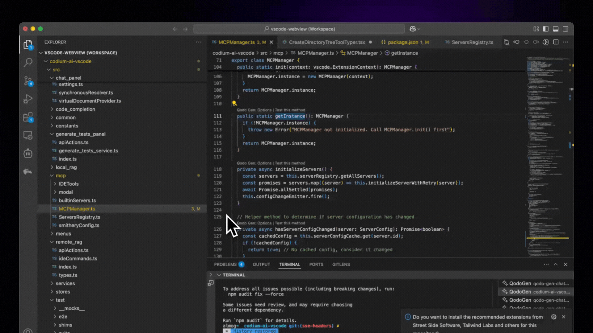Click the src breadcrumb segment

coord(264,53)
